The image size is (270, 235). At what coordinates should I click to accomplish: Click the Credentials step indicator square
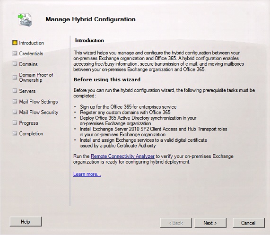[15, 53]
